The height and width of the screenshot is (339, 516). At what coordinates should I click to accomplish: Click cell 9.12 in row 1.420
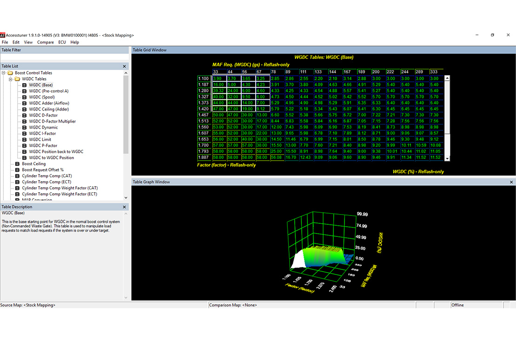coord(263,109)
